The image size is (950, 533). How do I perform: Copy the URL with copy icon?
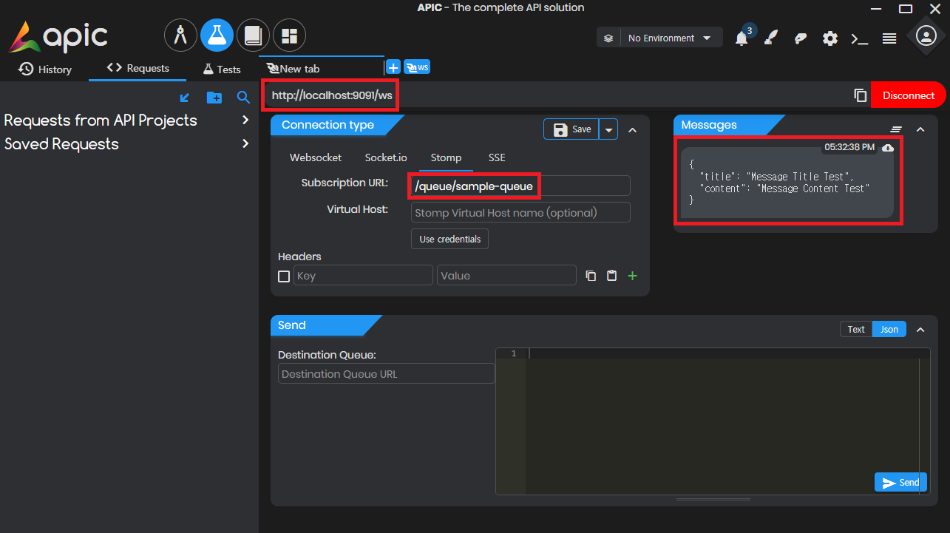tap(860, 95)
